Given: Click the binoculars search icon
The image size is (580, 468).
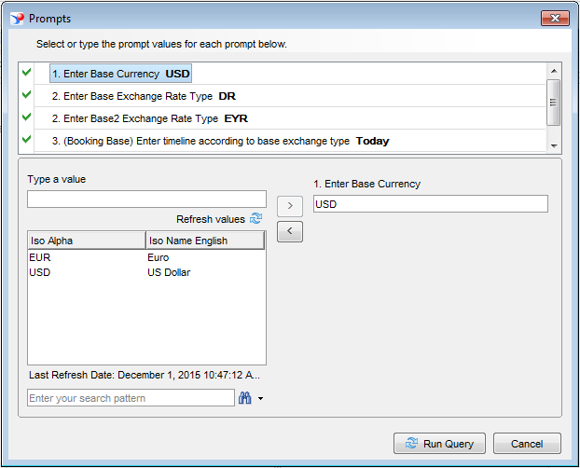Looking at the screenshot, I should pyautogui.click(x=245, y=398).
